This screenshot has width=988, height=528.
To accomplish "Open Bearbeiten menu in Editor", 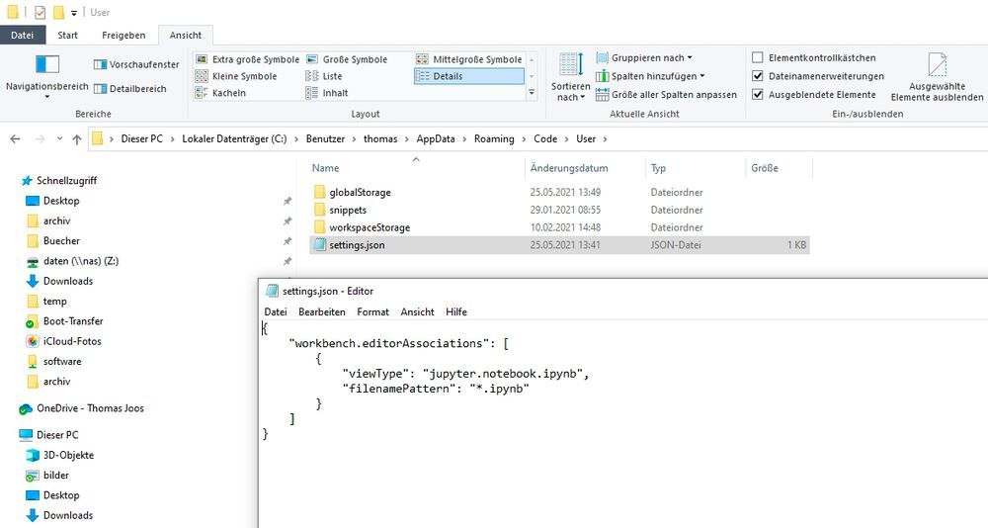I will point(322,311).
